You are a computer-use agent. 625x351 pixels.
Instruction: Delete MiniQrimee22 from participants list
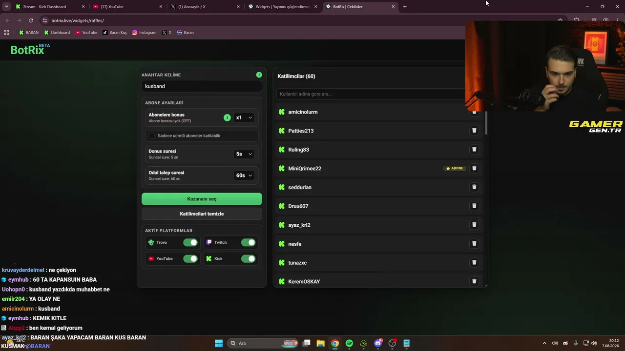474,168
